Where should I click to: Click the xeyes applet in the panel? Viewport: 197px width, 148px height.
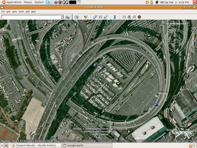(65, 2)
